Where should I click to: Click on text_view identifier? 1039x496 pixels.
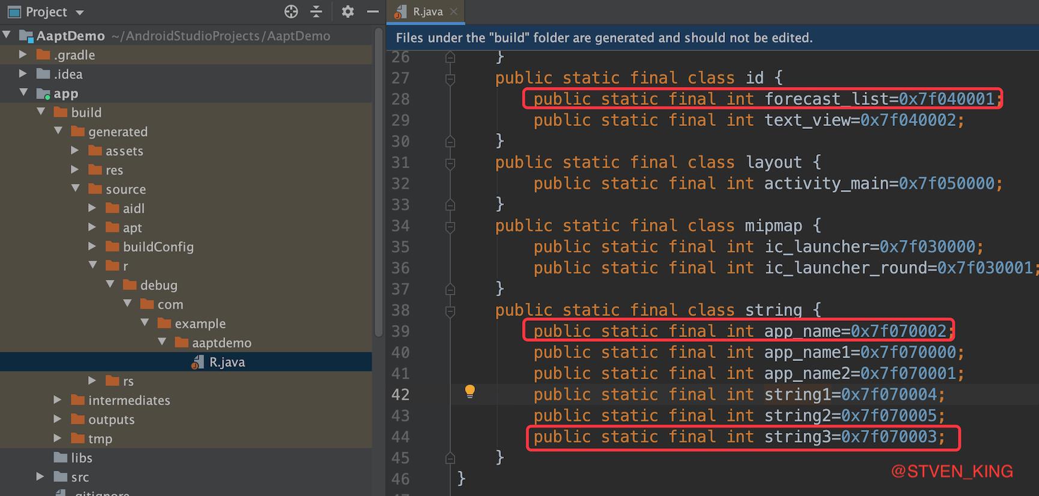coord(807,120)
